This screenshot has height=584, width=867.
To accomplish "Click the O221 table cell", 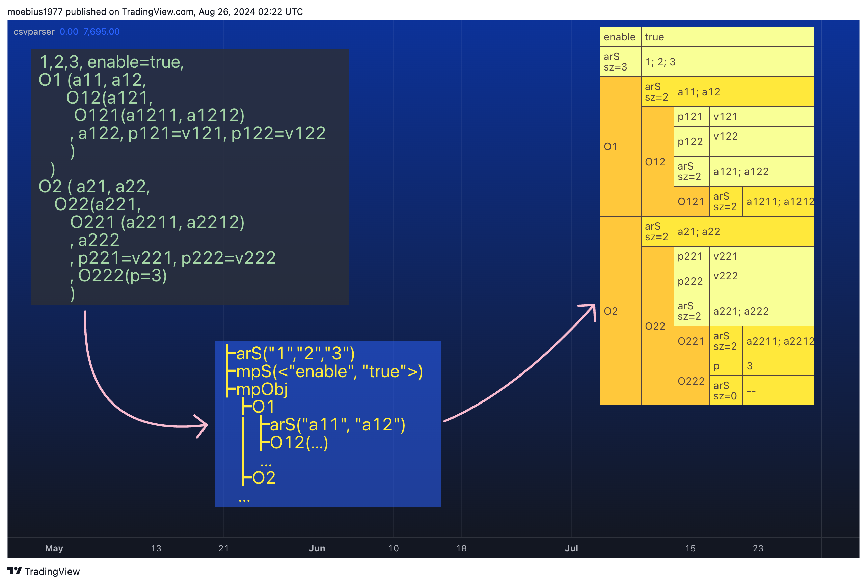I will tap(692, 341).
